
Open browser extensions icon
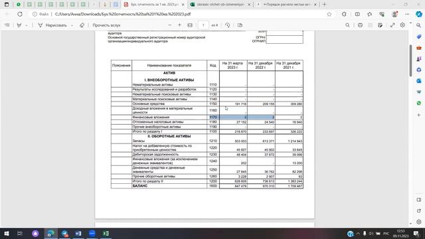[344, 14]
